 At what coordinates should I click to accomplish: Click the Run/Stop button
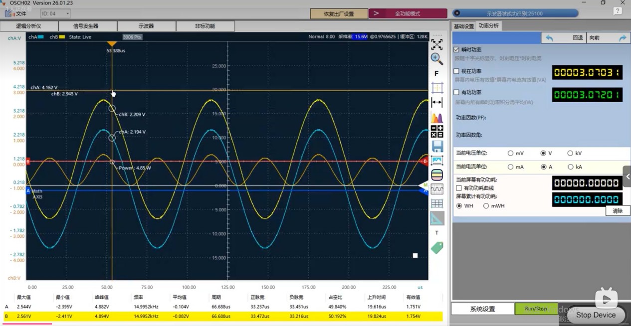[536, 309]
